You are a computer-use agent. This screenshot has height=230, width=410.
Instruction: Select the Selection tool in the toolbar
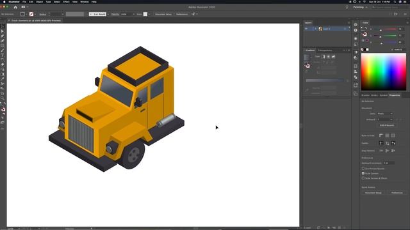click(x=3, y=27)
